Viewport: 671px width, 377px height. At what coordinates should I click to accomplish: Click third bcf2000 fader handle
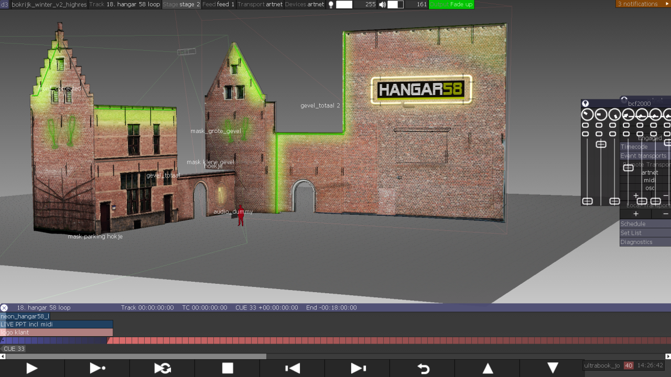(614, 201)
